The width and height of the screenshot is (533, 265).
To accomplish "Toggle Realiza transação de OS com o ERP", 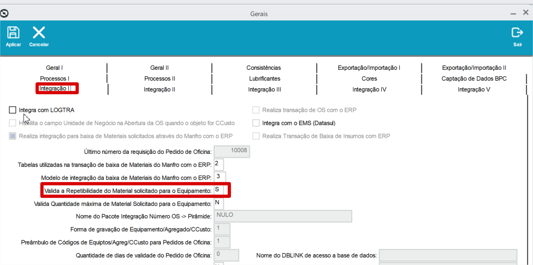I will [256, 110].
